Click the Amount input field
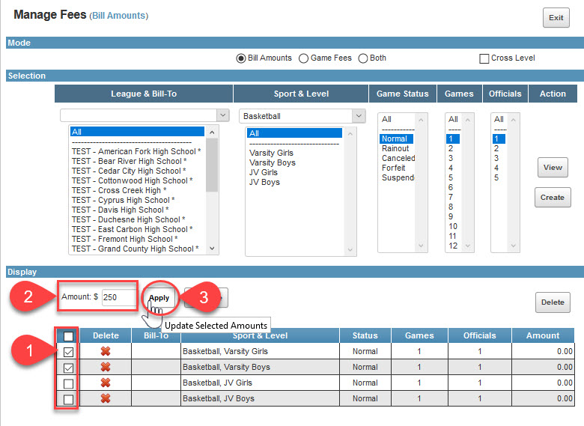584x426 pixels. pyautogui.click(x=119, y=297)
